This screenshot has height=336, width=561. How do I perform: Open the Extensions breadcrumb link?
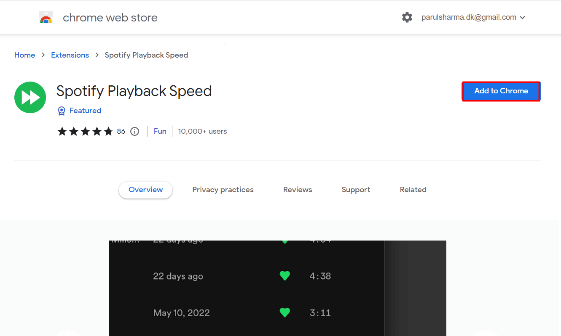(70, 55)
